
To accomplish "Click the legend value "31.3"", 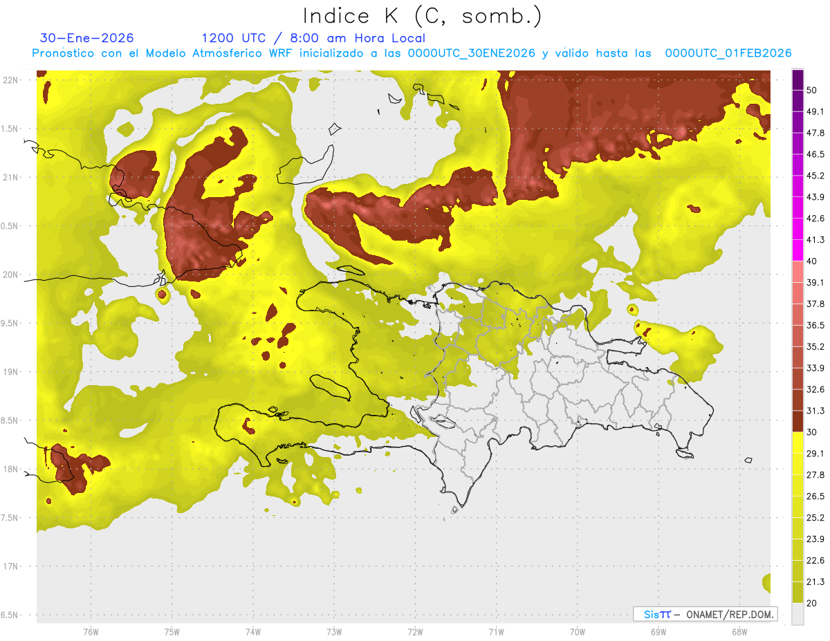I will pos(815,411).
